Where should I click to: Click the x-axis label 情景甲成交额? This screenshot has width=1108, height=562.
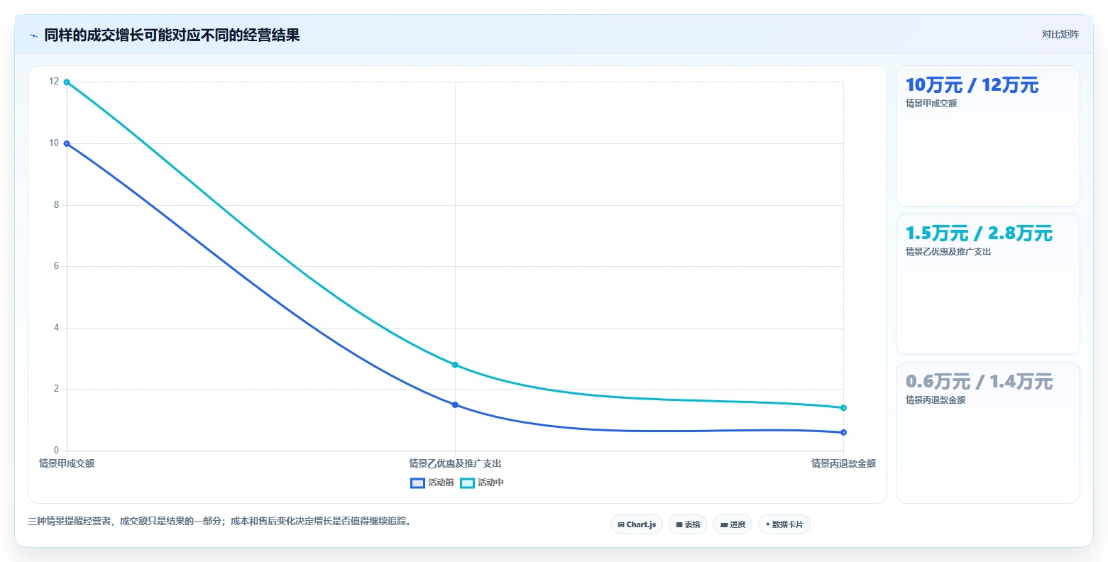(x=67, y=463)
